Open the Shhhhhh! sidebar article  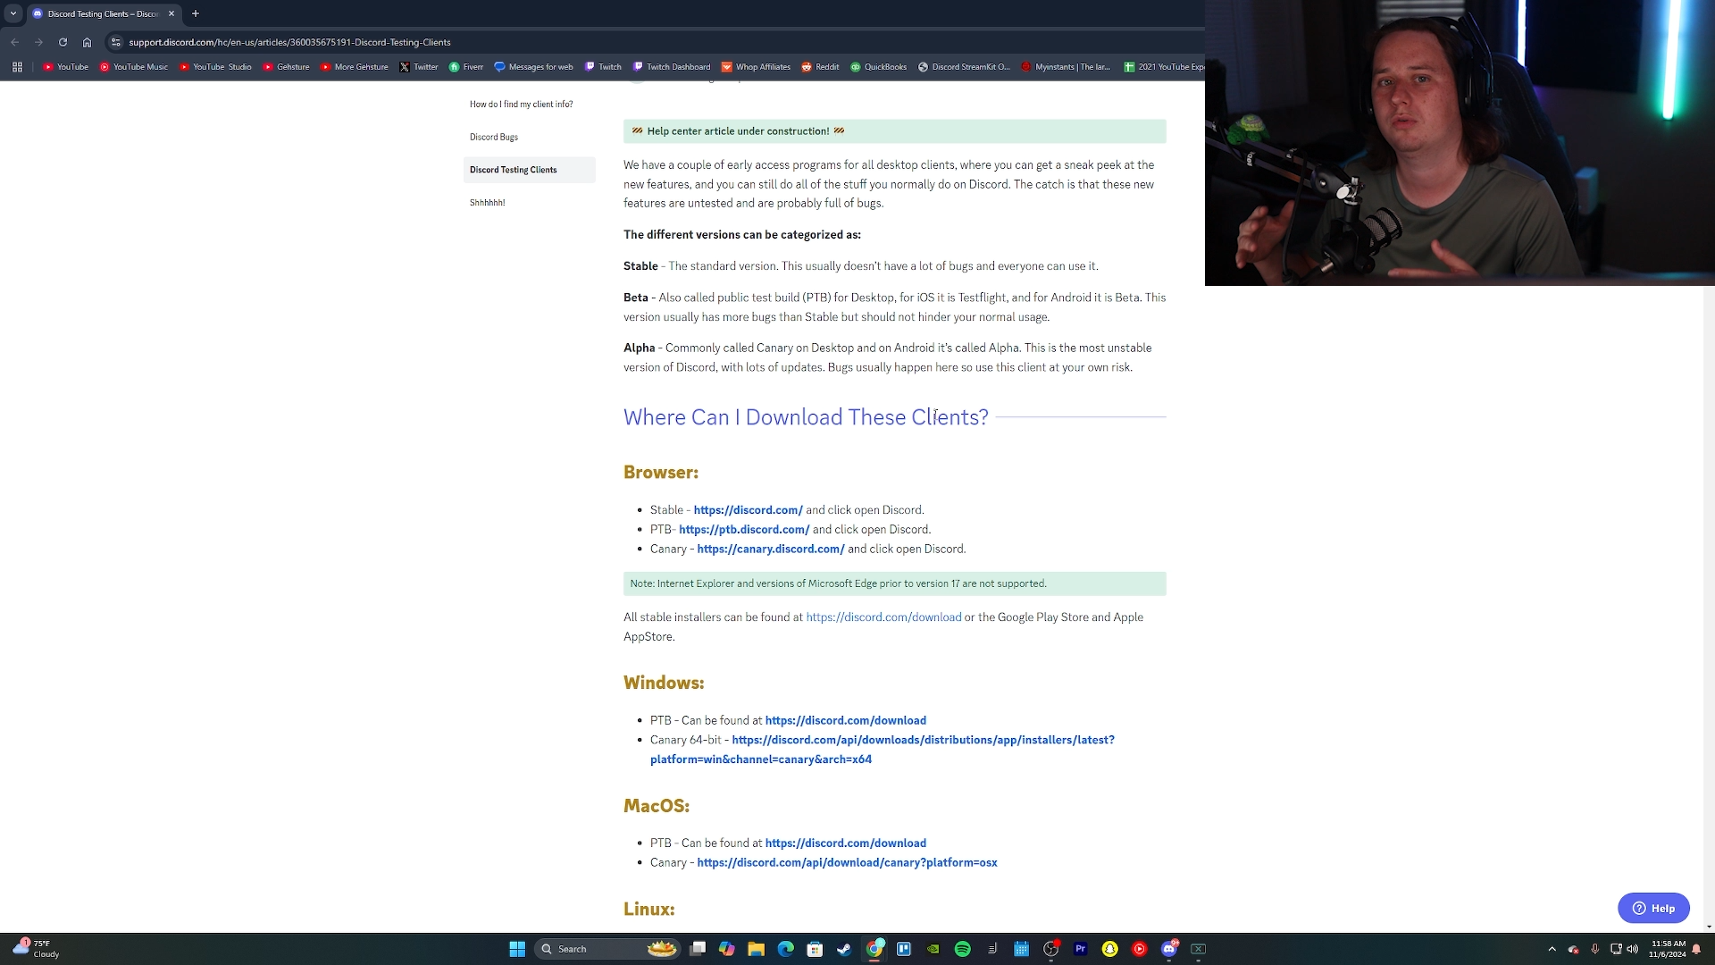pyautogui.click(x=488, y=203)
